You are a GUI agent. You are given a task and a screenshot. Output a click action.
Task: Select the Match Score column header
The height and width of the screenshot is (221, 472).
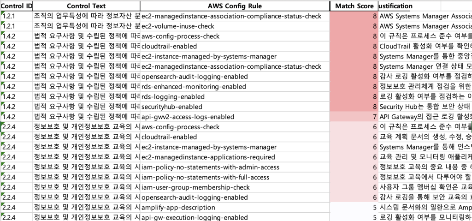tap(354, 6)
